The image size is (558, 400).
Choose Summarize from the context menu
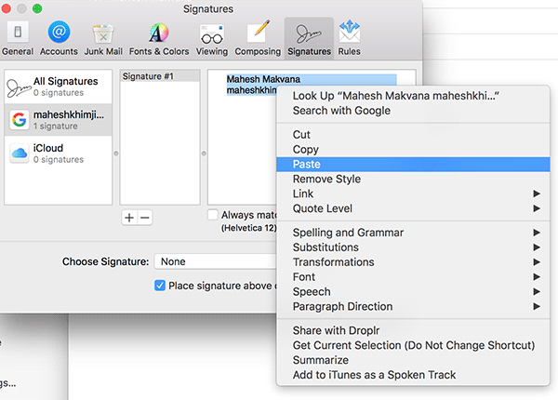click(x=413, y=360)
